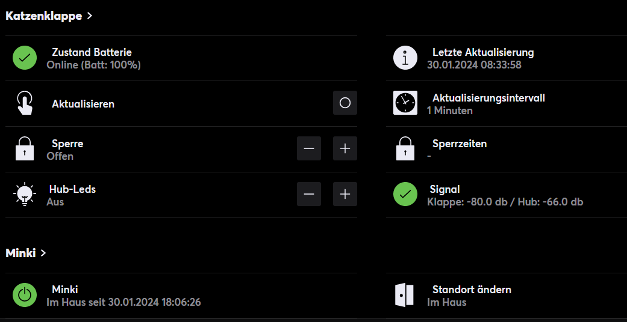Click the clock icon for Aktualisierungsintervall
This screenshot has width=627, height=322.
pos(405,103)
